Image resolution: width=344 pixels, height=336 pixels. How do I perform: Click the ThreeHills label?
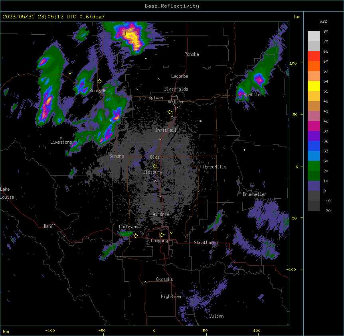click(x=214, y=167)
